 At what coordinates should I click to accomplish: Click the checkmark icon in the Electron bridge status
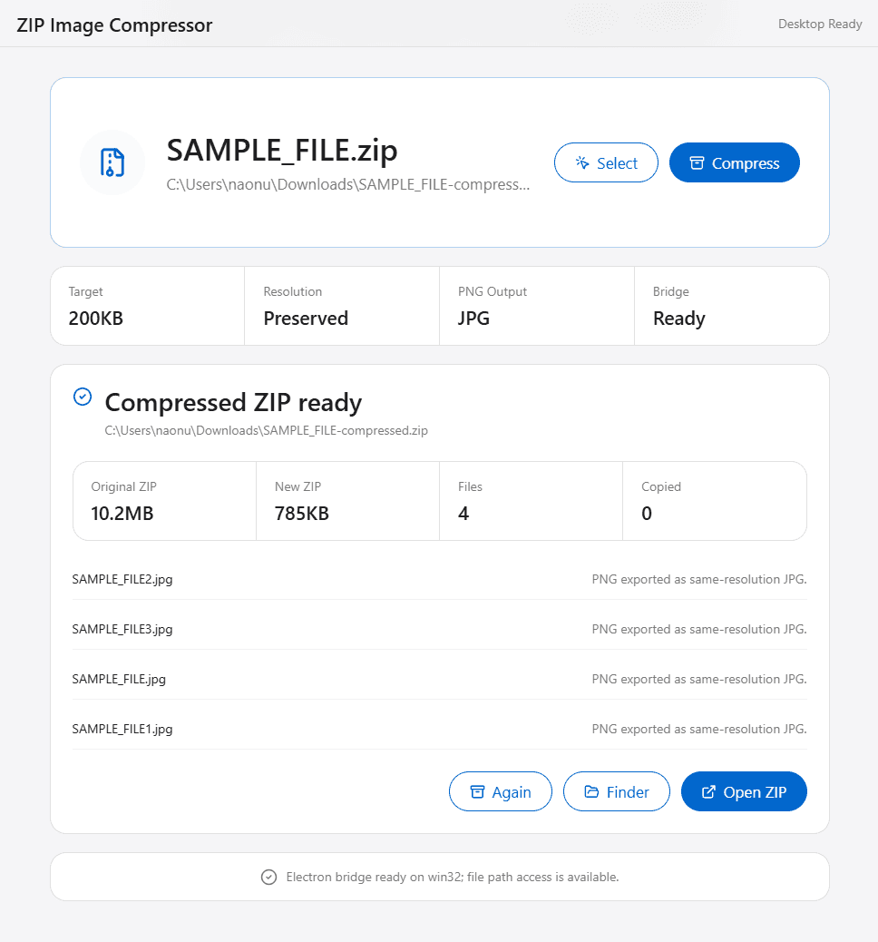pos(269,878)
